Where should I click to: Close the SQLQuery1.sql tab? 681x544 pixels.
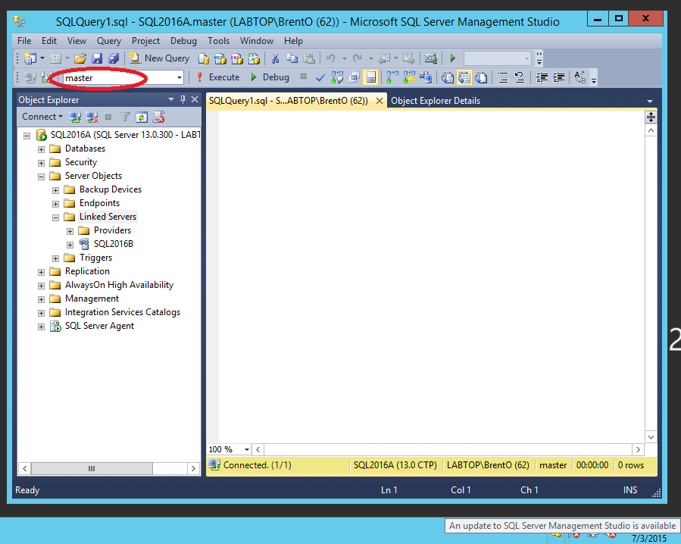(380, 101)
